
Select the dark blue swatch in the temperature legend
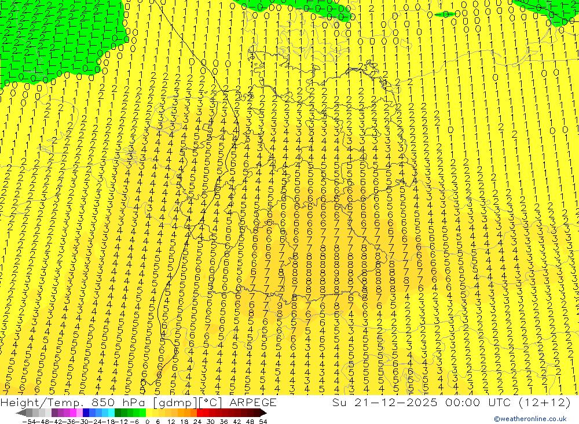86,413
